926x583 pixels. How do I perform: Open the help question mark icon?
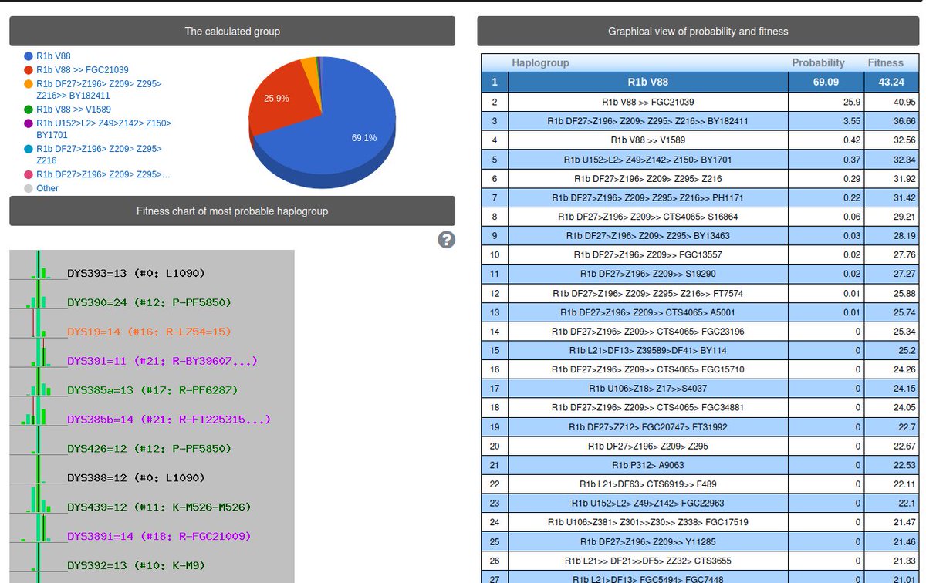pos(445,240)
